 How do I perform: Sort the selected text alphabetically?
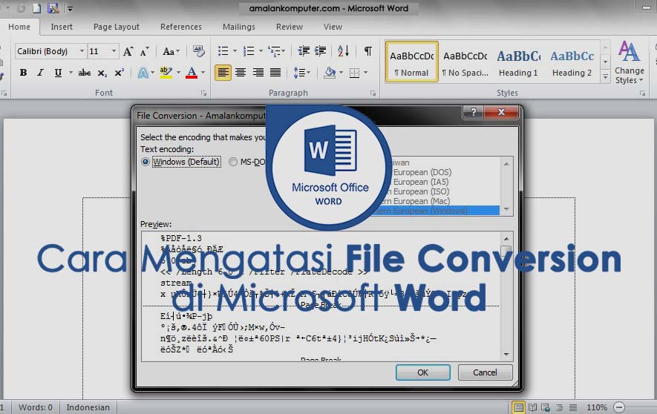click(x=343, y=51)
